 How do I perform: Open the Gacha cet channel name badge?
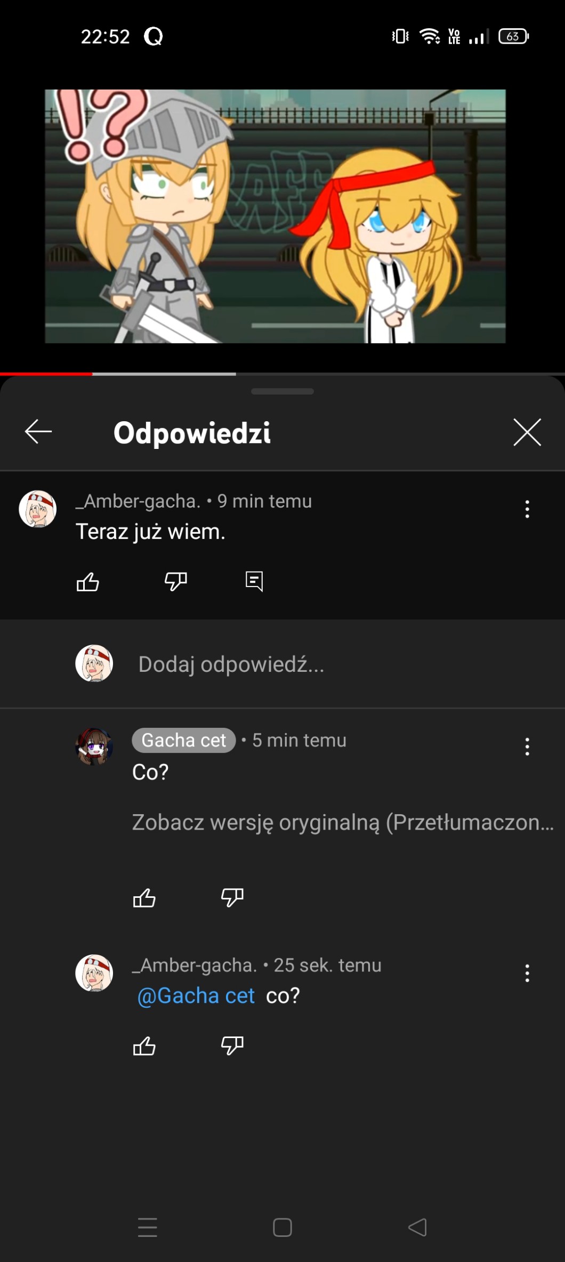184,740
